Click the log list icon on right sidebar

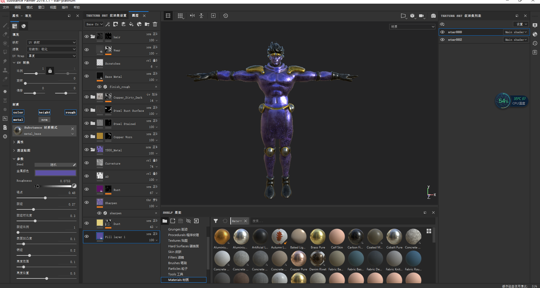(535, 52)
